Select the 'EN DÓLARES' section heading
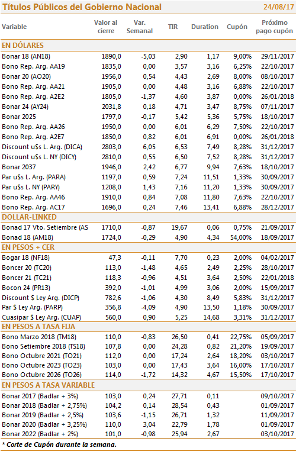 [22, 46]
